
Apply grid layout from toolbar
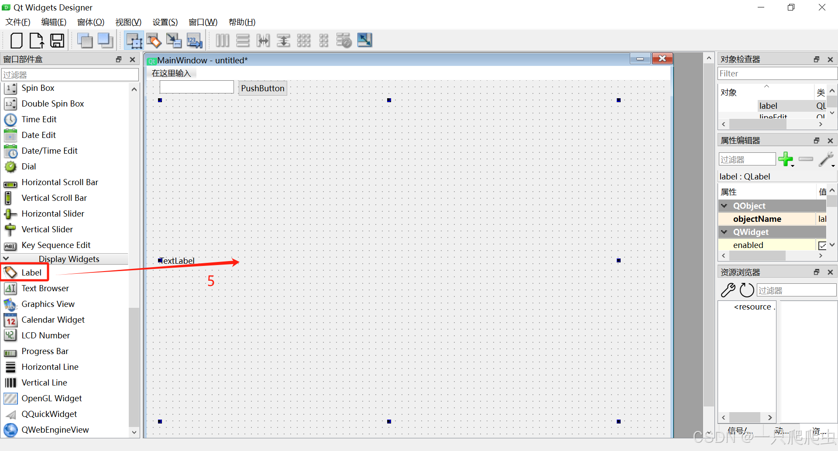coord(304,41)
